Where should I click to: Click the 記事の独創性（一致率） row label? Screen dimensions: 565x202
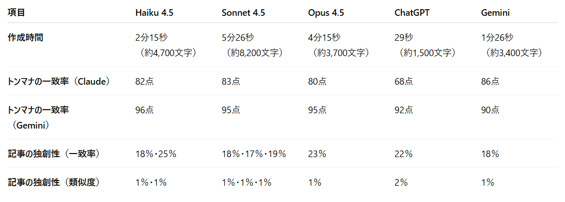tap(54, 154)
